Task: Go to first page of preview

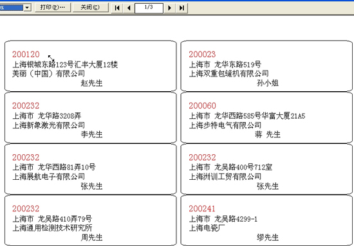Action: point(117,8)
